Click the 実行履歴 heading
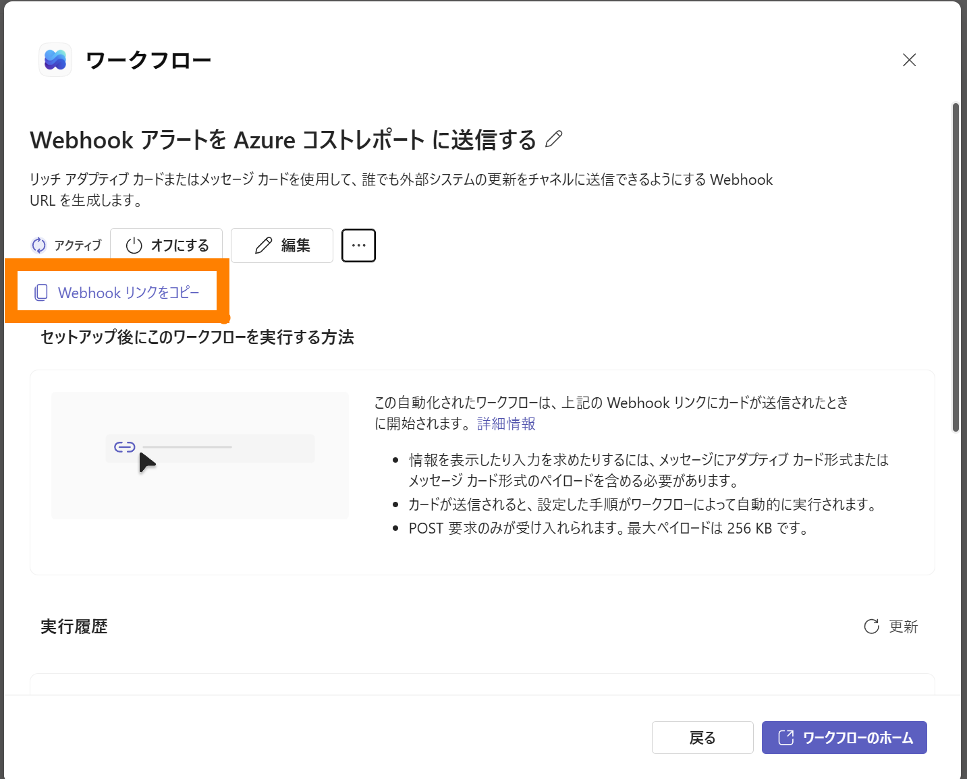The height and width of the screenshot is (779, 967). (x=74, y=627)
